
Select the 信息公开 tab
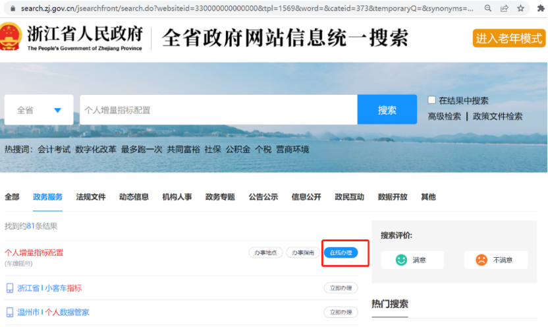(x=306, y=196)
